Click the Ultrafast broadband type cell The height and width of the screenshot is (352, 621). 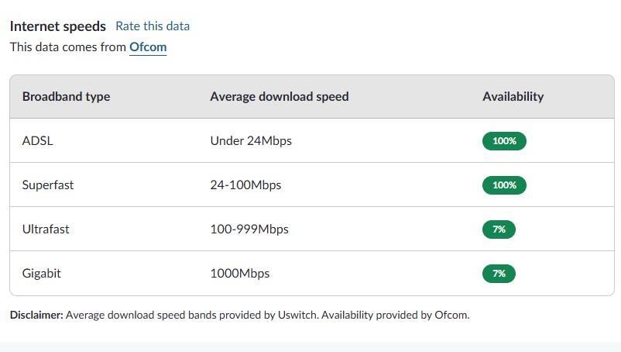point(46,229)
